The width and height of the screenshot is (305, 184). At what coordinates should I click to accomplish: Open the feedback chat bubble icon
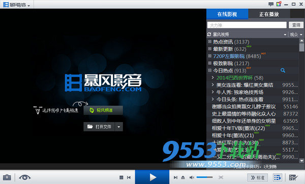tap(271, 4)
